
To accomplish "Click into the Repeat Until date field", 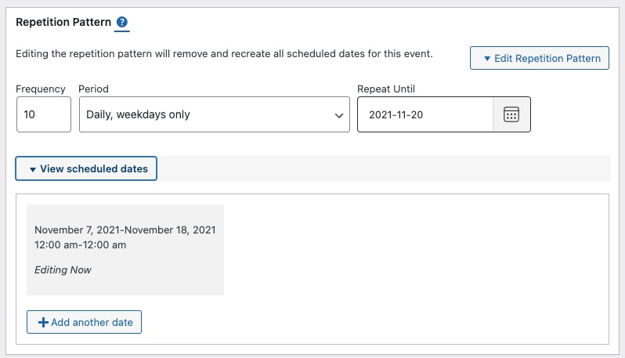I will coord(424,114).
